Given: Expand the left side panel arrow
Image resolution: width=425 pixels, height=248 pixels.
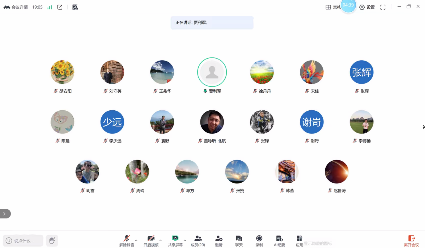Looking at the screenshot, I should 5,214.
